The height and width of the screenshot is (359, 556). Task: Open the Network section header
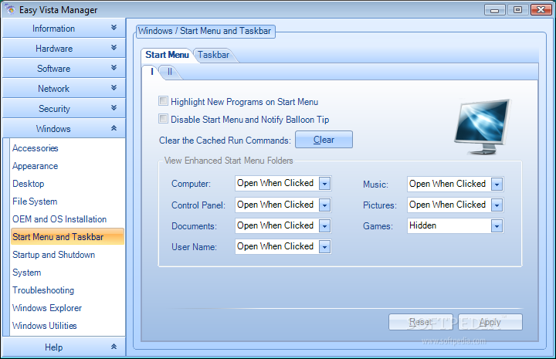pos(64,88)
